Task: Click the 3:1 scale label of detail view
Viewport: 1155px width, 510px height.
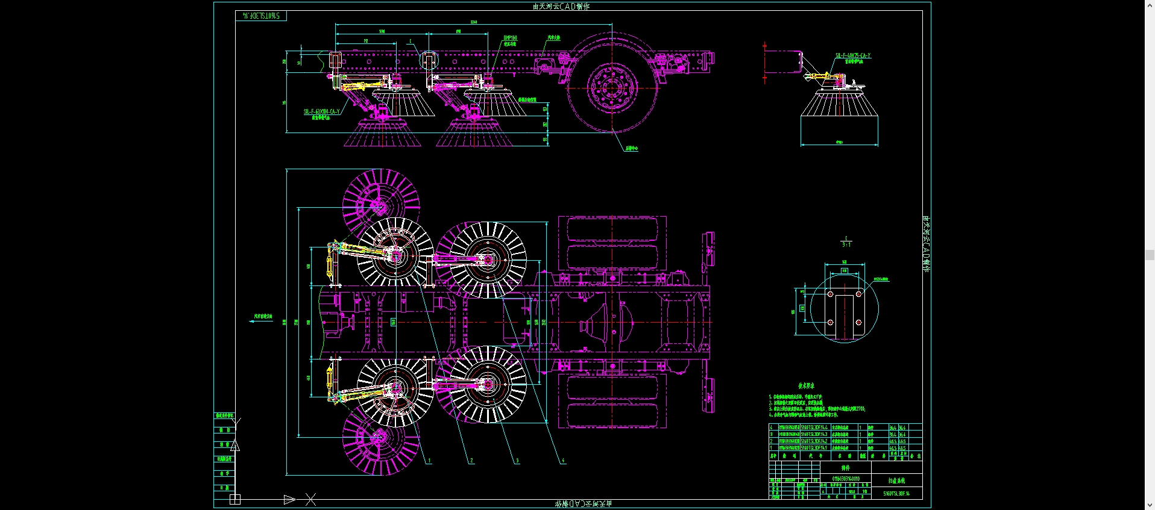Action: (x=846, y=245)
